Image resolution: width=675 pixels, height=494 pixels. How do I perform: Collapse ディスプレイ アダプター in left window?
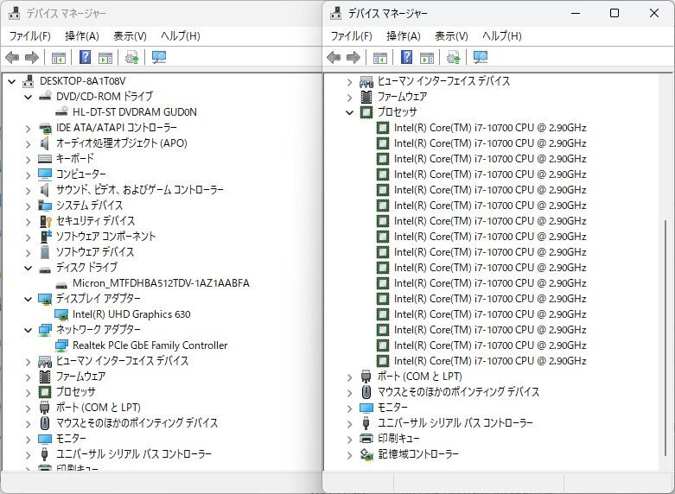[28, 299]
